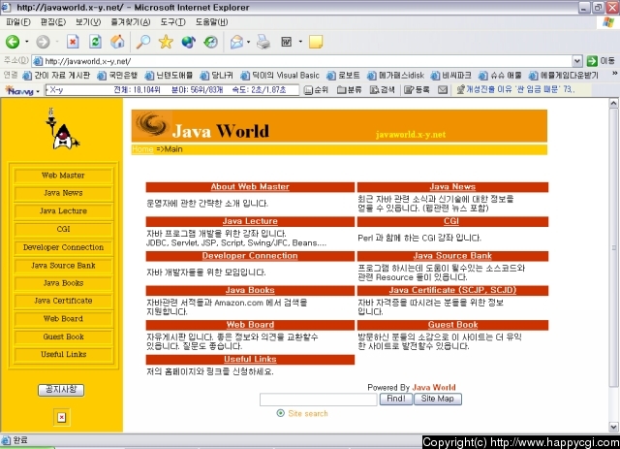620x449 pixels.
Task: Open Favorites star icon
Action: coord(166,42)
